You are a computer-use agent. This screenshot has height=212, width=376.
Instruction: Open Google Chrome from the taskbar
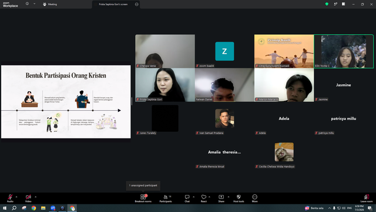tap(33, 208)
